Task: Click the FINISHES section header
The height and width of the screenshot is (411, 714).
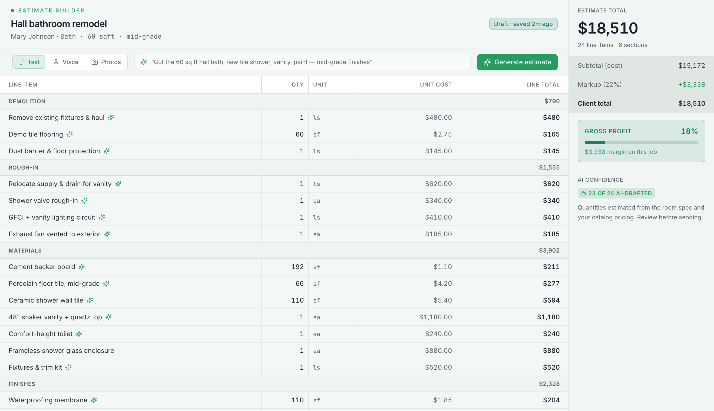Action: (x=284, y=384)
